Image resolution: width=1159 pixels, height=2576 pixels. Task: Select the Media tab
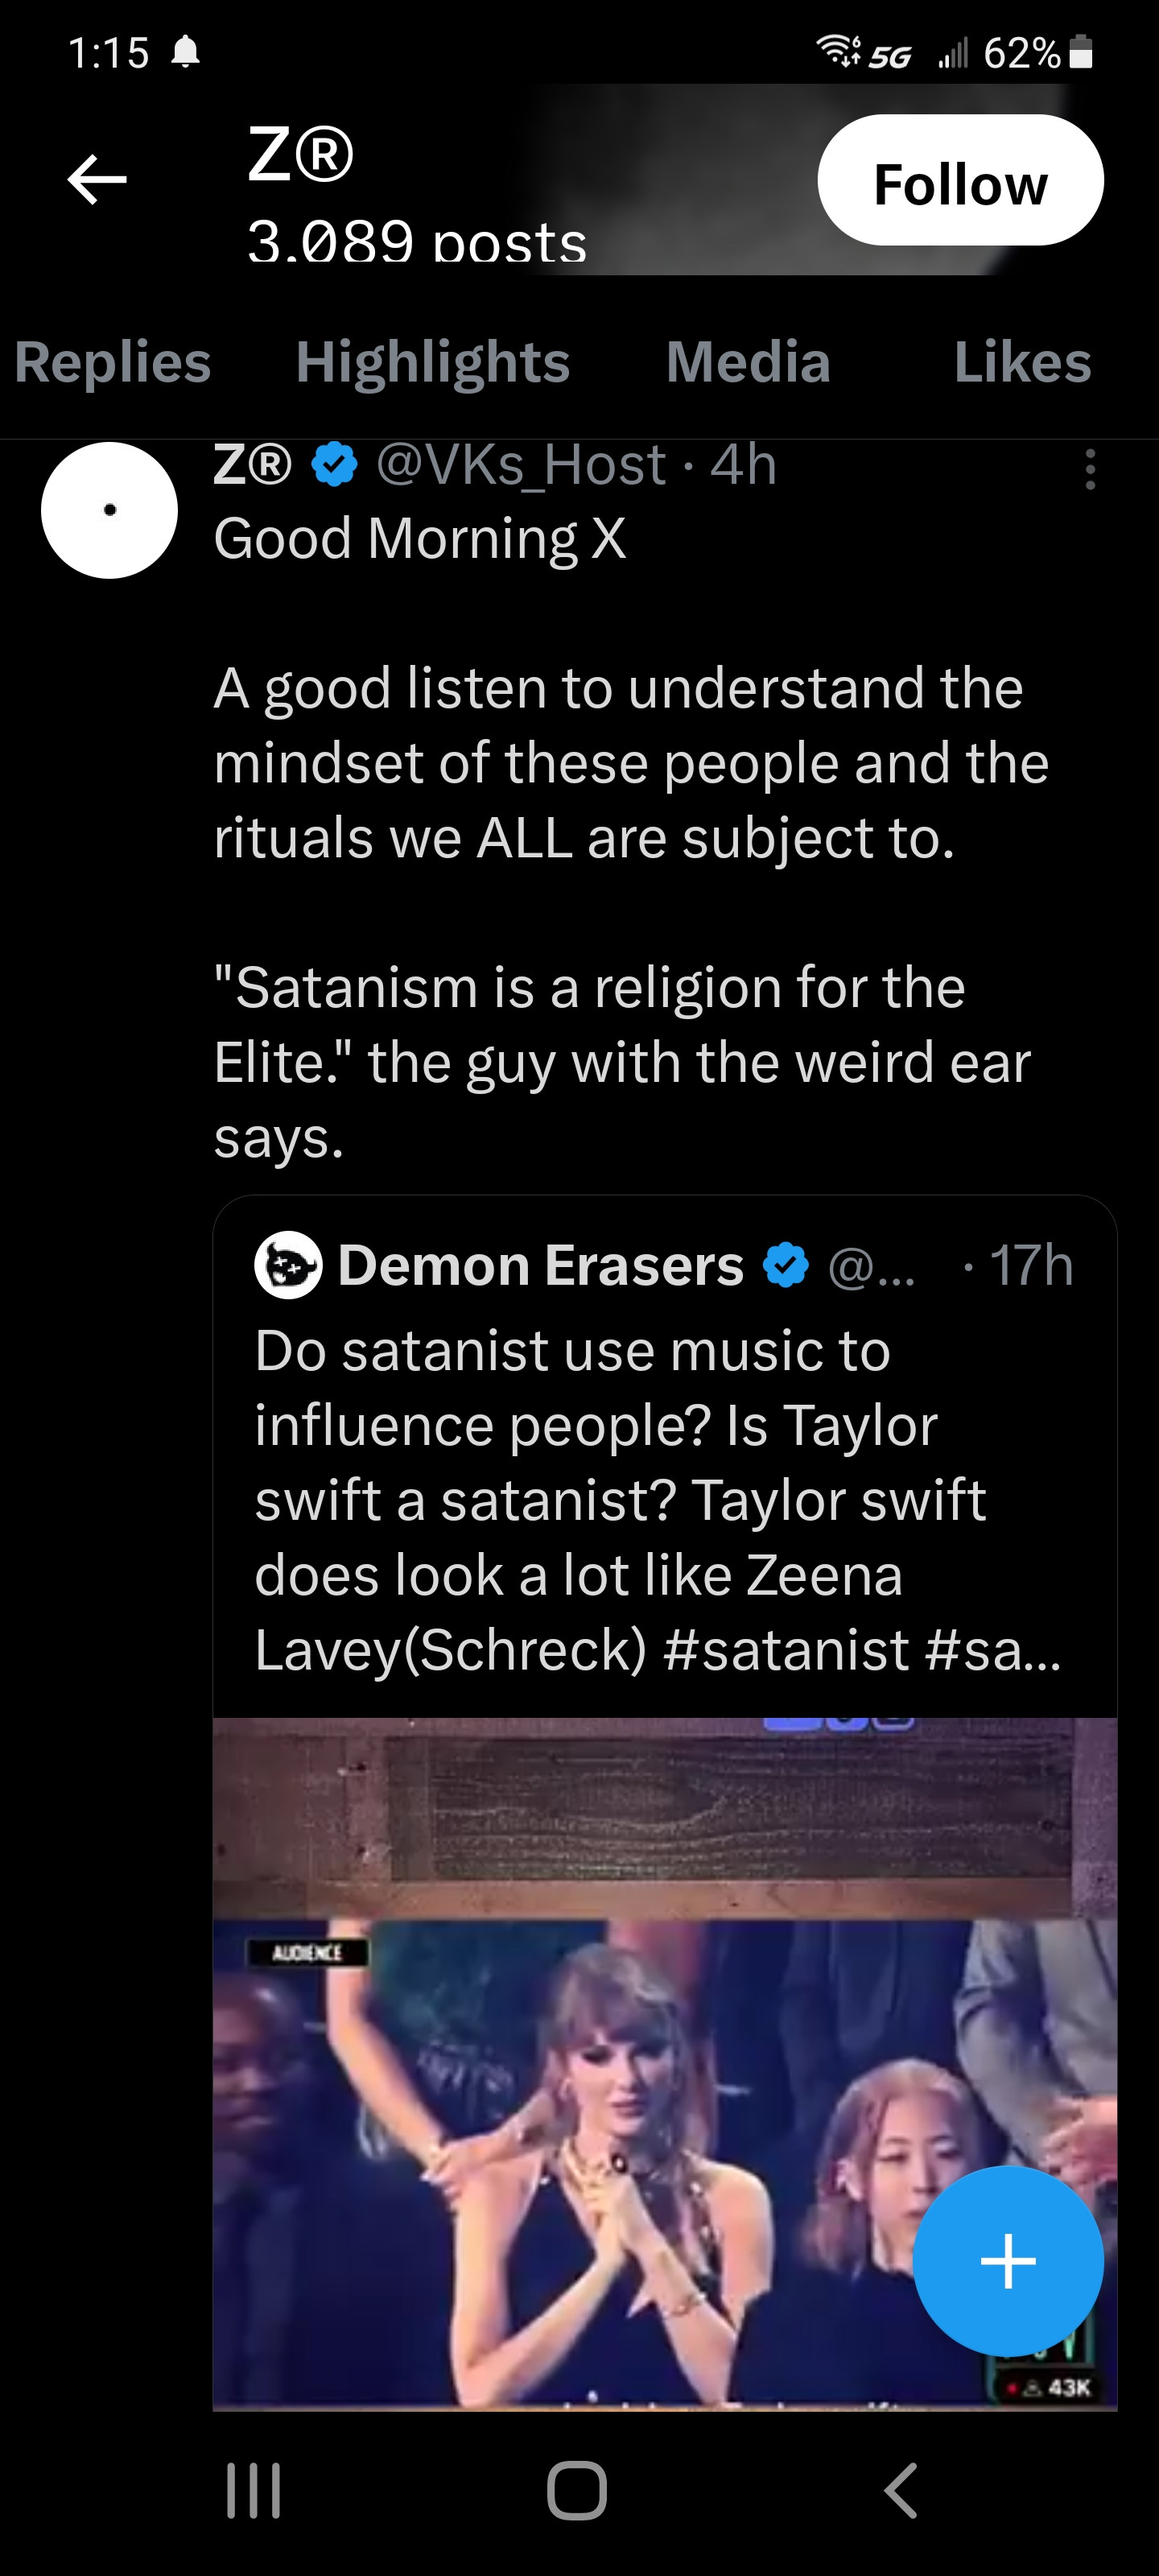(x=748, y=362)
